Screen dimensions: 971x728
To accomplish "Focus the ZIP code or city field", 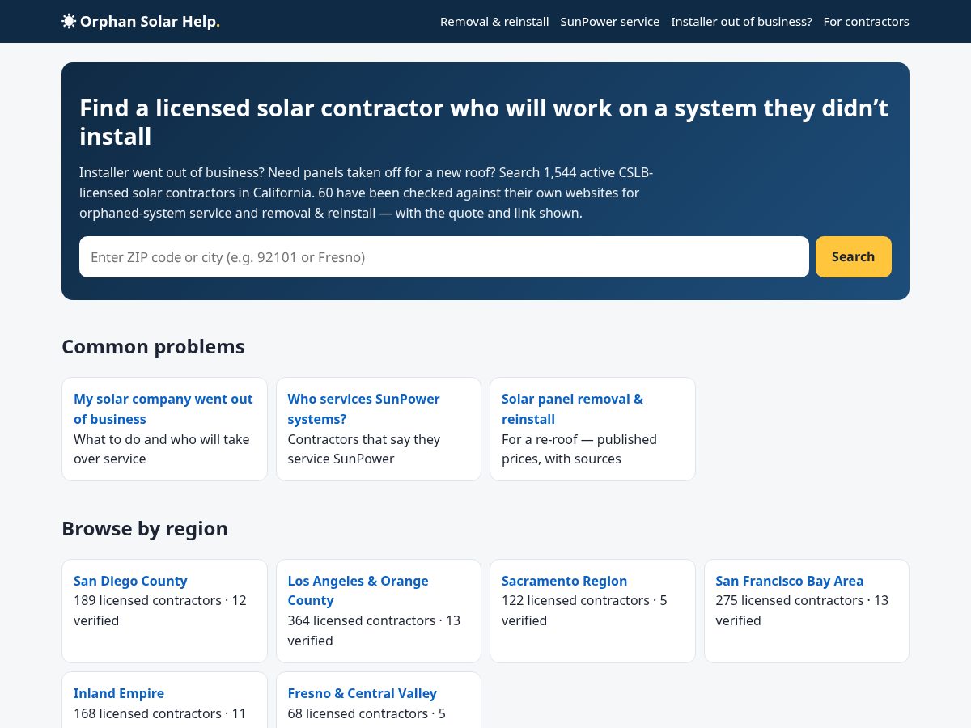I will (x=444, y=257).
